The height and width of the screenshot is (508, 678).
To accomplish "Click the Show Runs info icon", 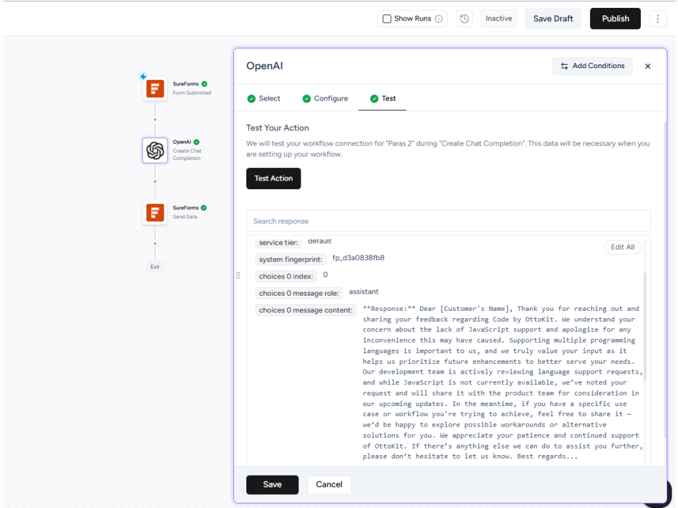I will pyautogui.click(x=439, y=19).
